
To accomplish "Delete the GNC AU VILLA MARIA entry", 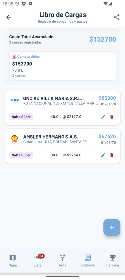I will click(x=112, y=117).
